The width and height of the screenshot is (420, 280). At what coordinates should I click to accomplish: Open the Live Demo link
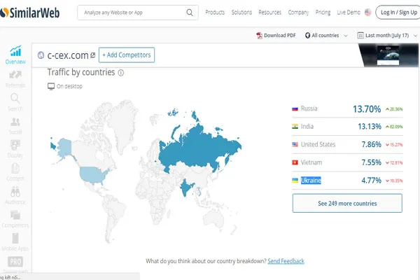(349, 13)
